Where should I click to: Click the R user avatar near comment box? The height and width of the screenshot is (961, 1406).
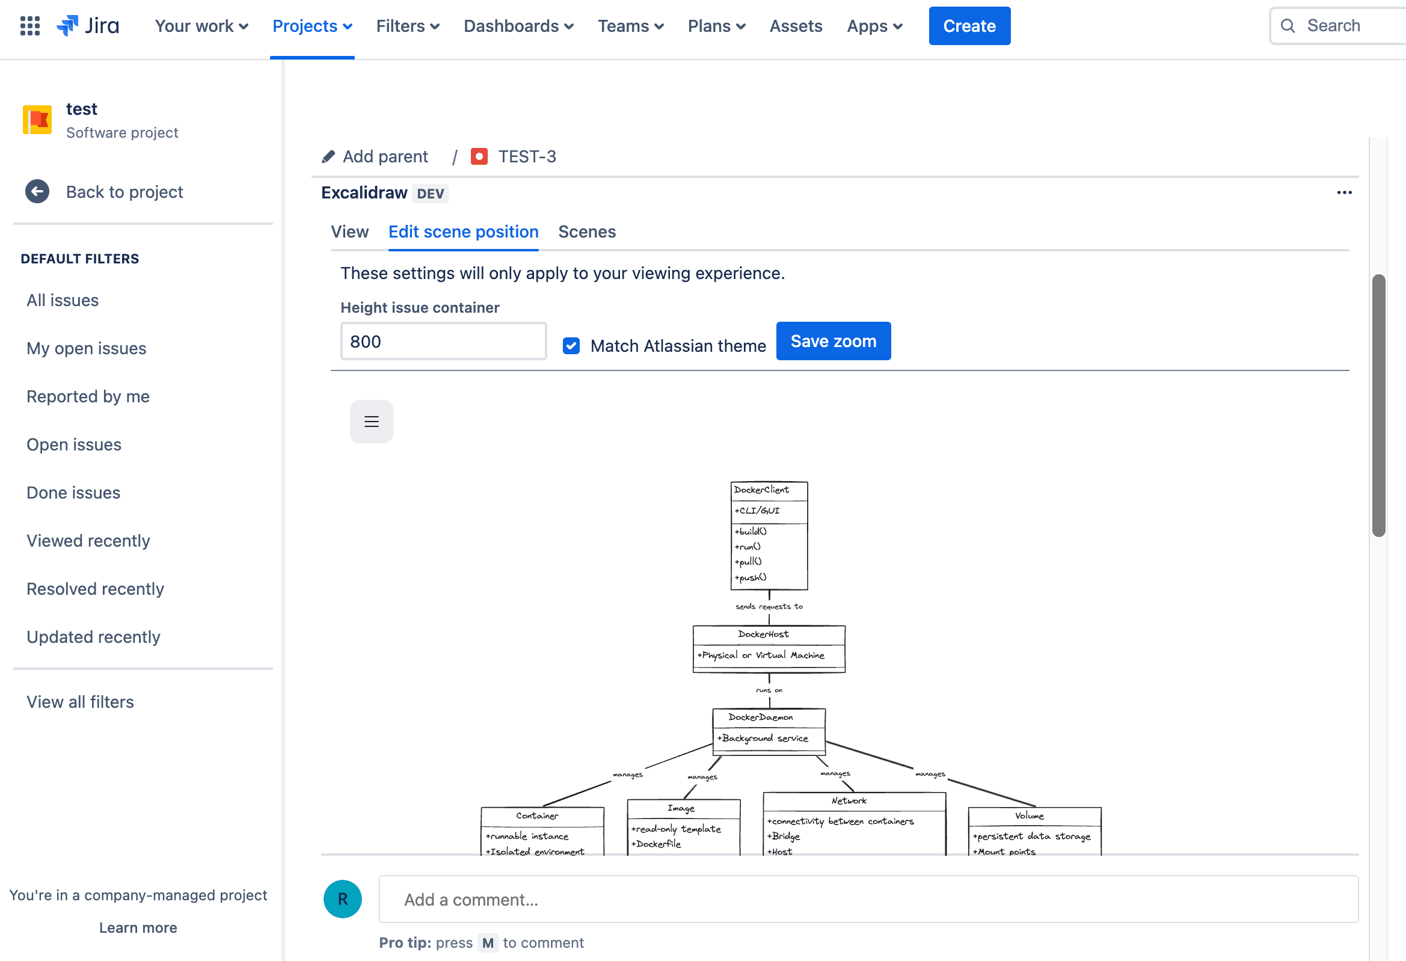(342, 898)
